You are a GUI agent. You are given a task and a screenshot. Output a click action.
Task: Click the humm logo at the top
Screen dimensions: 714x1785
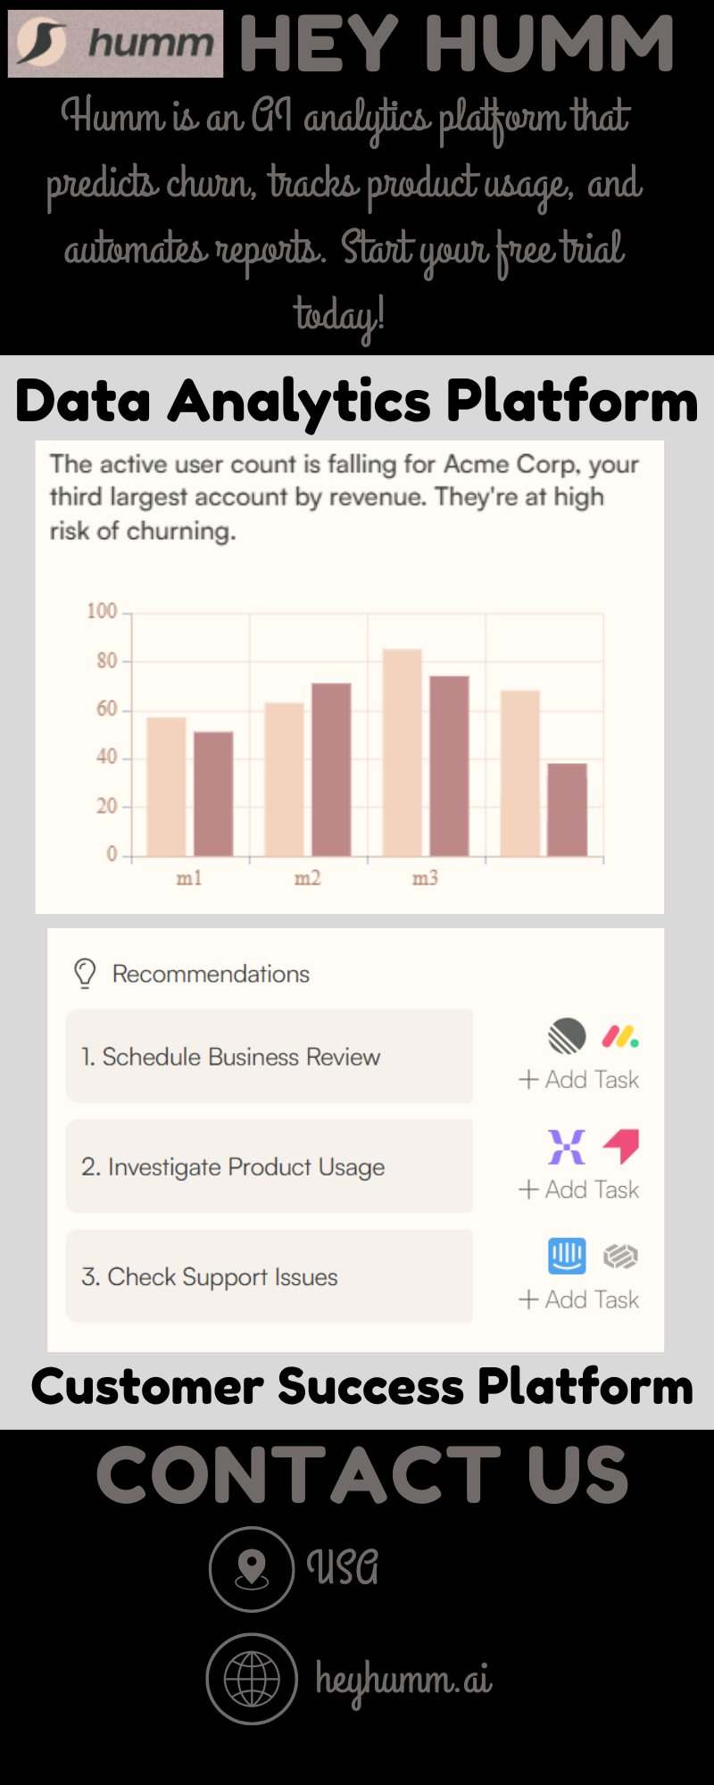[116, 43]
